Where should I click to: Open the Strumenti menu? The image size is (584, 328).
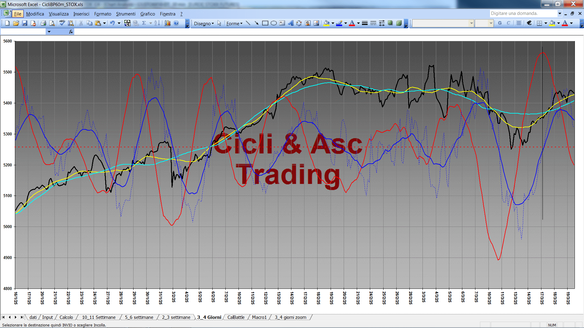(x=126, y=14)
